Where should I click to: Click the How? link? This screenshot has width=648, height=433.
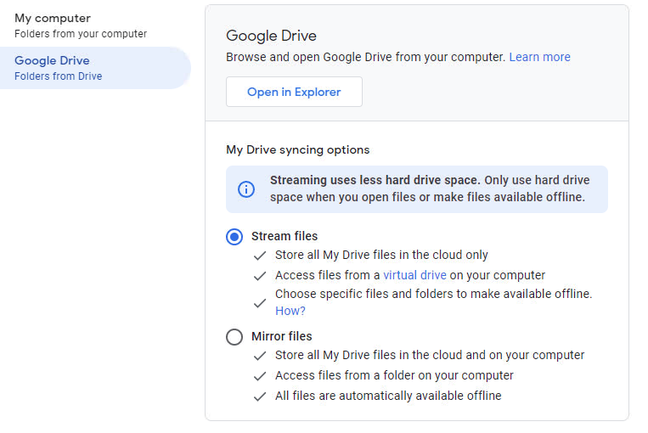tap(290, 311)
